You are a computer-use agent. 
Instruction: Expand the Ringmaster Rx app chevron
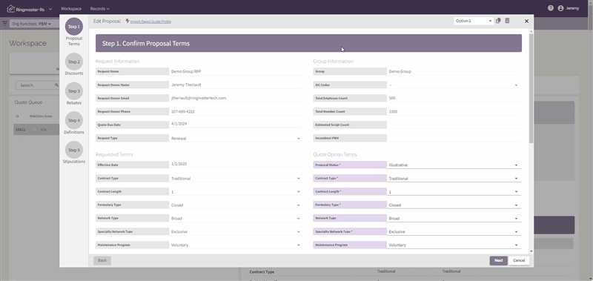(x=50, y=8)
